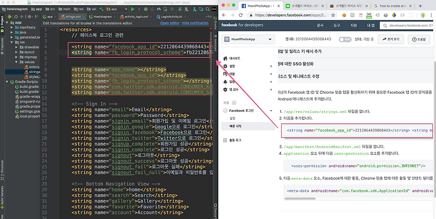Click the Project panel settings gear icon

point(30,17)
